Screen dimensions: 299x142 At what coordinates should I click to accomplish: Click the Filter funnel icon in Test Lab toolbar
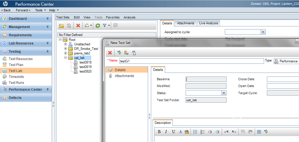tap(105, 26)
